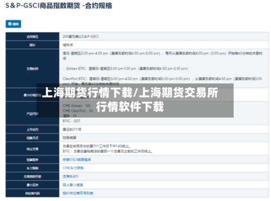Open the CME头寸限制 link
The height and width of the screenshot is (201, 271).
click(x=73, y=168)
